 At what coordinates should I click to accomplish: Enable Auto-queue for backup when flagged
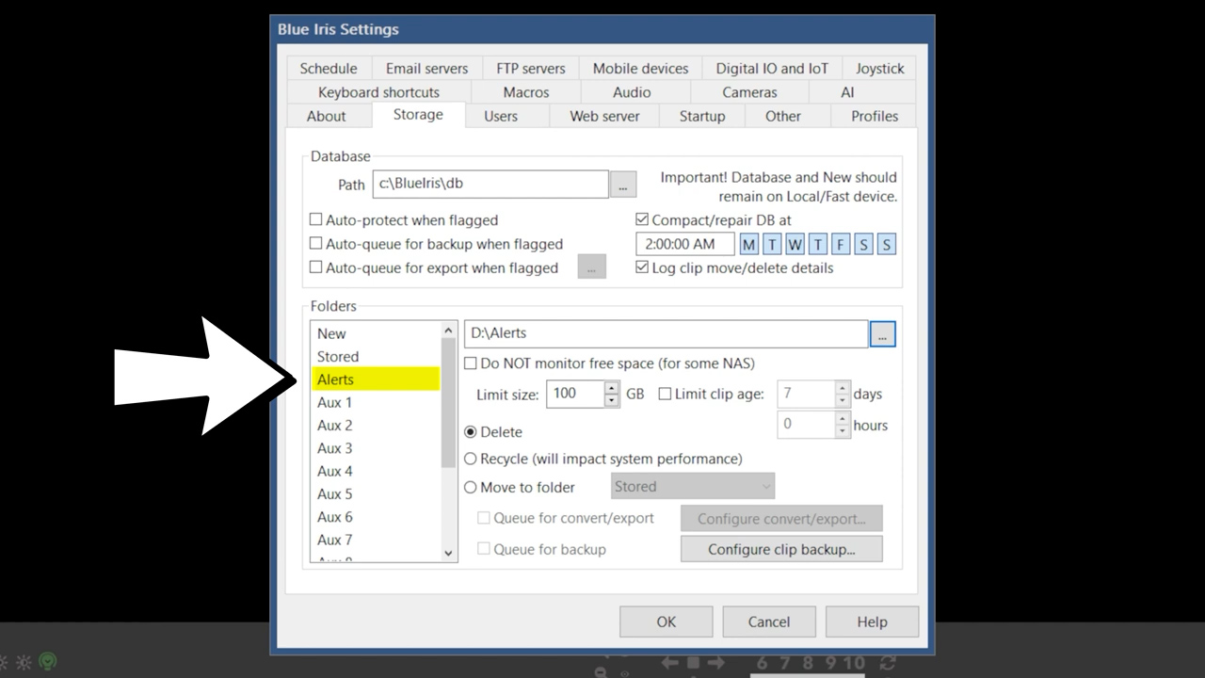[316, 244]
